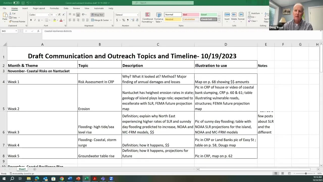Center text horizontally
This screenshot has width=323, height=182.
point(74,20)
